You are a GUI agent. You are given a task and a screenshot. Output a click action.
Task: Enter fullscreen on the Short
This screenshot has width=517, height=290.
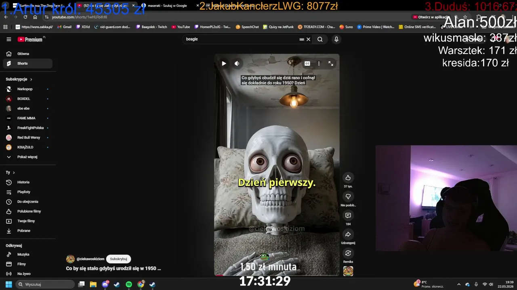[331, 64]
